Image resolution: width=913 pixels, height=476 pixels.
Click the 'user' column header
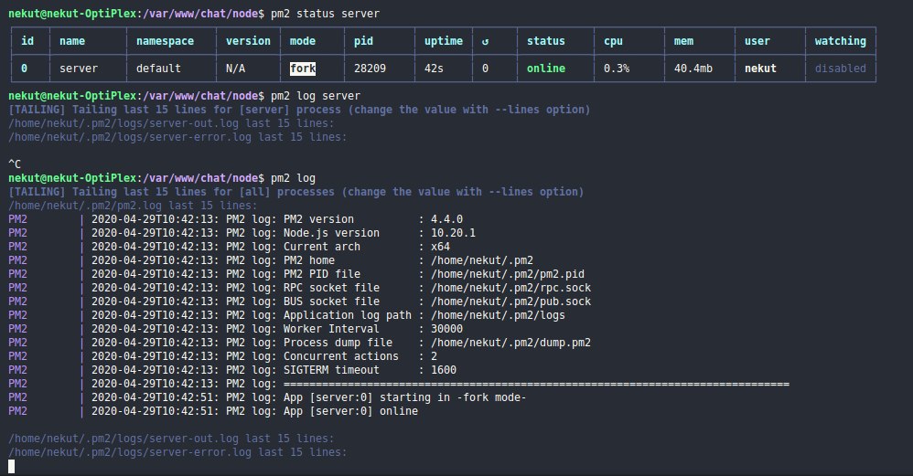pos(757,41)
